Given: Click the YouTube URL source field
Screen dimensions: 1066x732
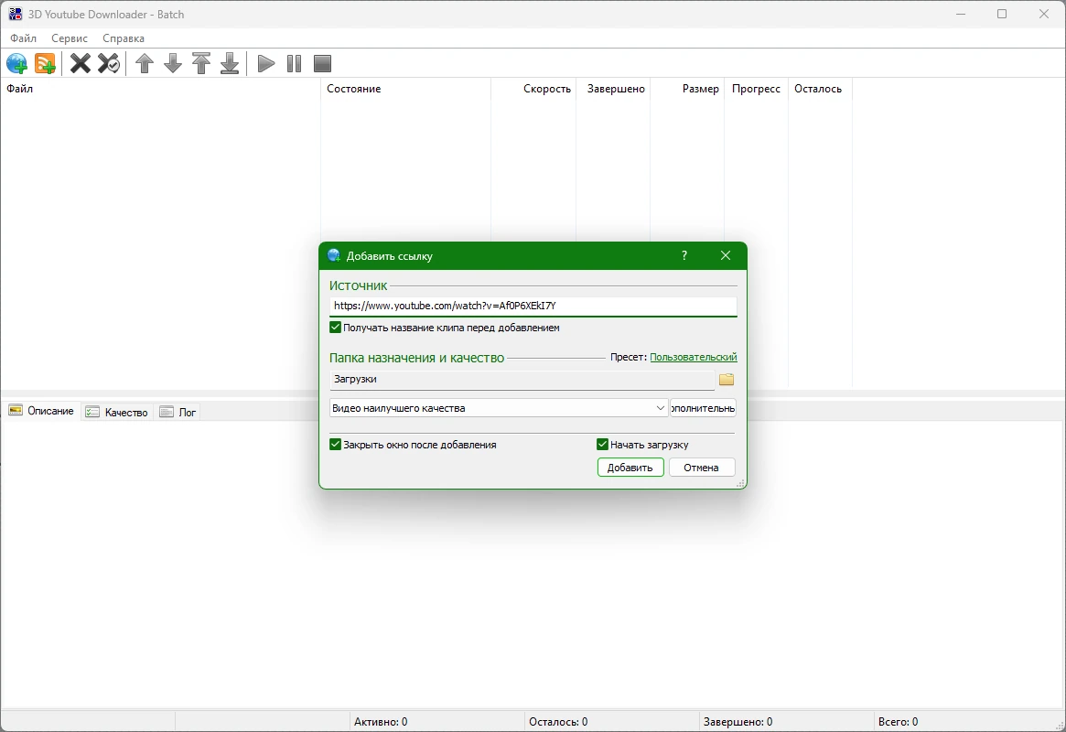Looking at the screenshot, I should [x=533, y=306].
